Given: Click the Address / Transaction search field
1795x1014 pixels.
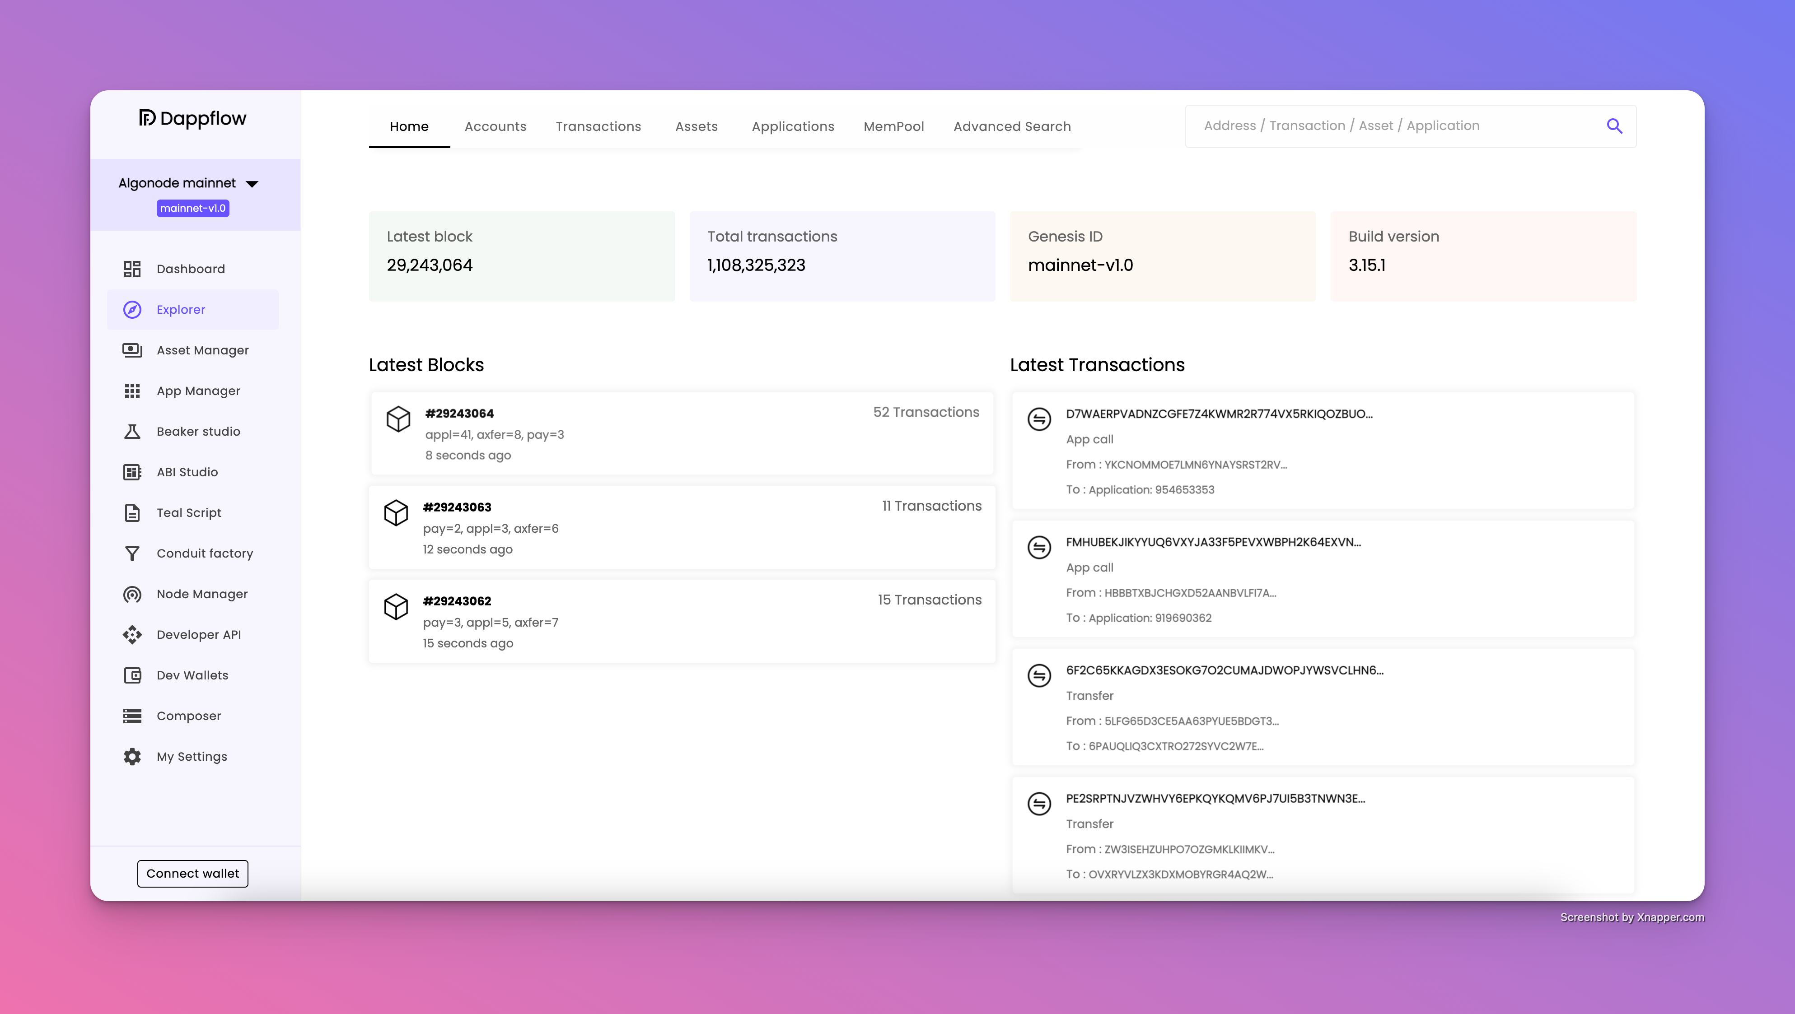Looking at the screenshot, I should pyautogui.click(x=1393, y=126).
